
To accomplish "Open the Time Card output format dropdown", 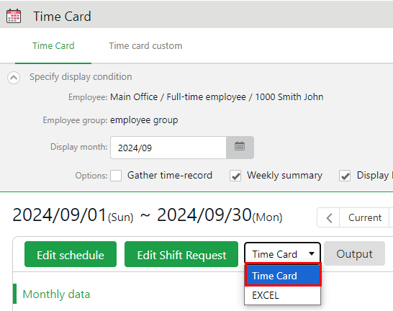I will 282,254.
